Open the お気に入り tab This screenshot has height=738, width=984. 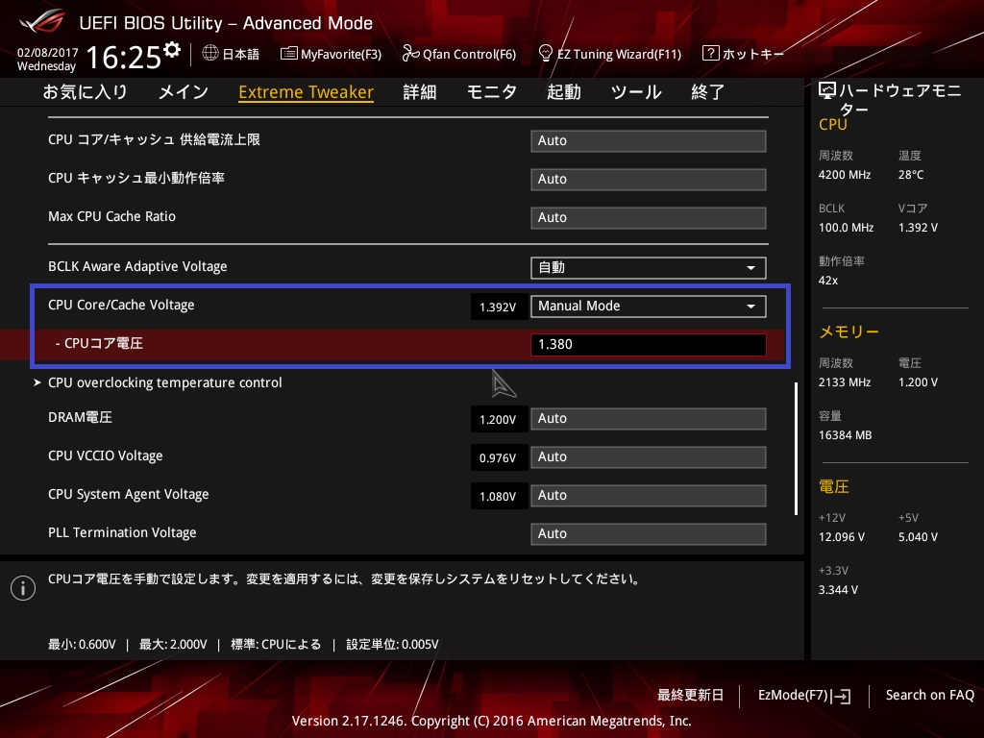click(86, 92)
